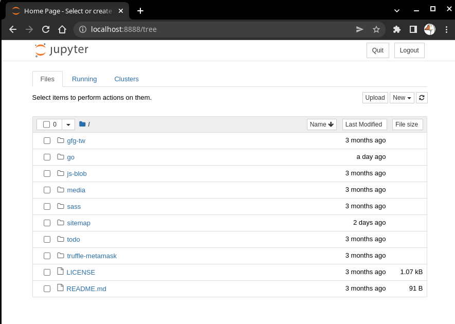The image size is (455, 324).
Task: Open the todo folder link
Action: coord(74,240)
